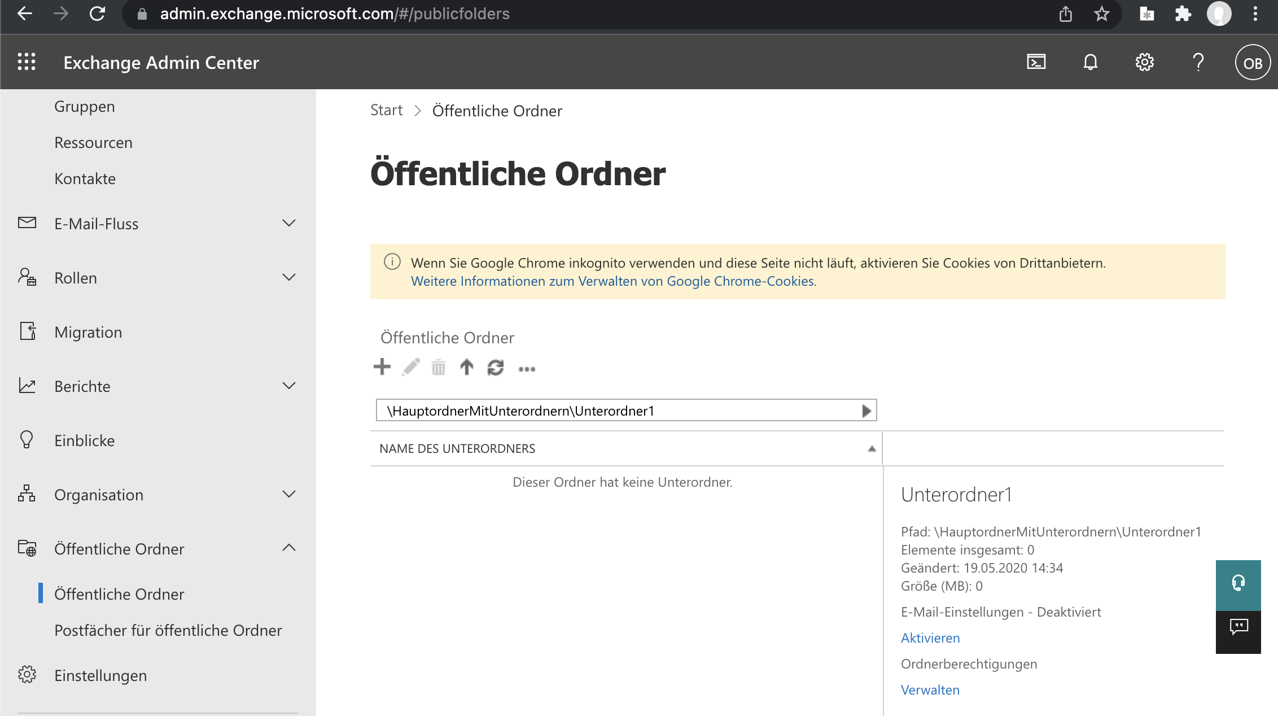Open the Chrome-Cookies information link
Screen dimensions: 1278x716
(614, 281)
